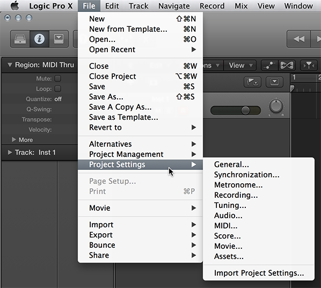
Task: Open the Toolbar tray icon button
Action: coord(59,39)
